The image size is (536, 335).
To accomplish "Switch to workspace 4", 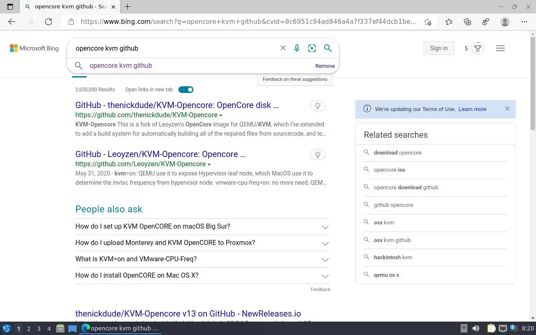I will tap(49, 329).
